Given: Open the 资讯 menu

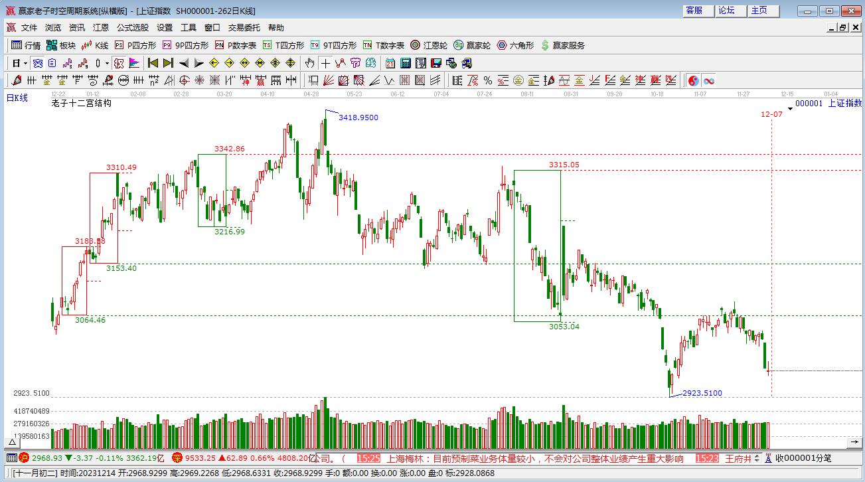Looking at the screenshot, I should (x=77, y=27).
